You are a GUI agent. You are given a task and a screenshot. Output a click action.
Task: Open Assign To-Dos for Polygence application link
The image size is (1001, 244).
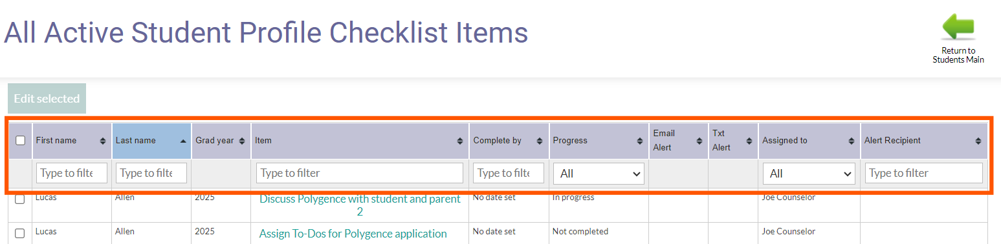[353, 234]
